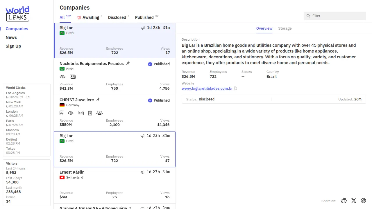372x209 pixels.
Task: Click the crossed-eye icon on the Nuclebrás card
Action: pos(62,77)
